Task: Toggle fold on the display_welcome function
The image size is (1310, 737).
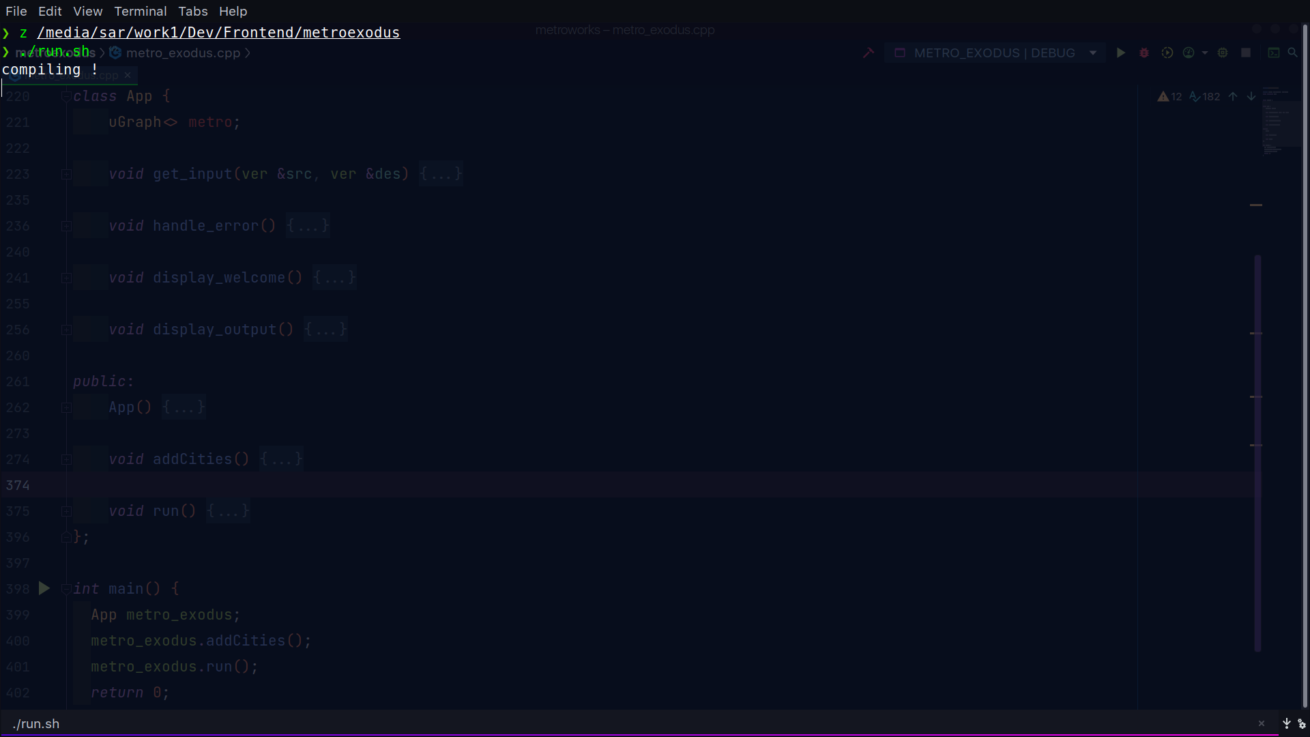Action: [66, 278]
